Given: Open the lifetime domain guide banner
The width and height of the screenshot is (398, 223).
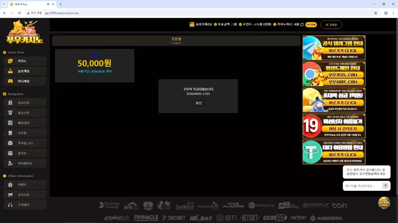Looking at the screenshot, I should pos(334,74).
